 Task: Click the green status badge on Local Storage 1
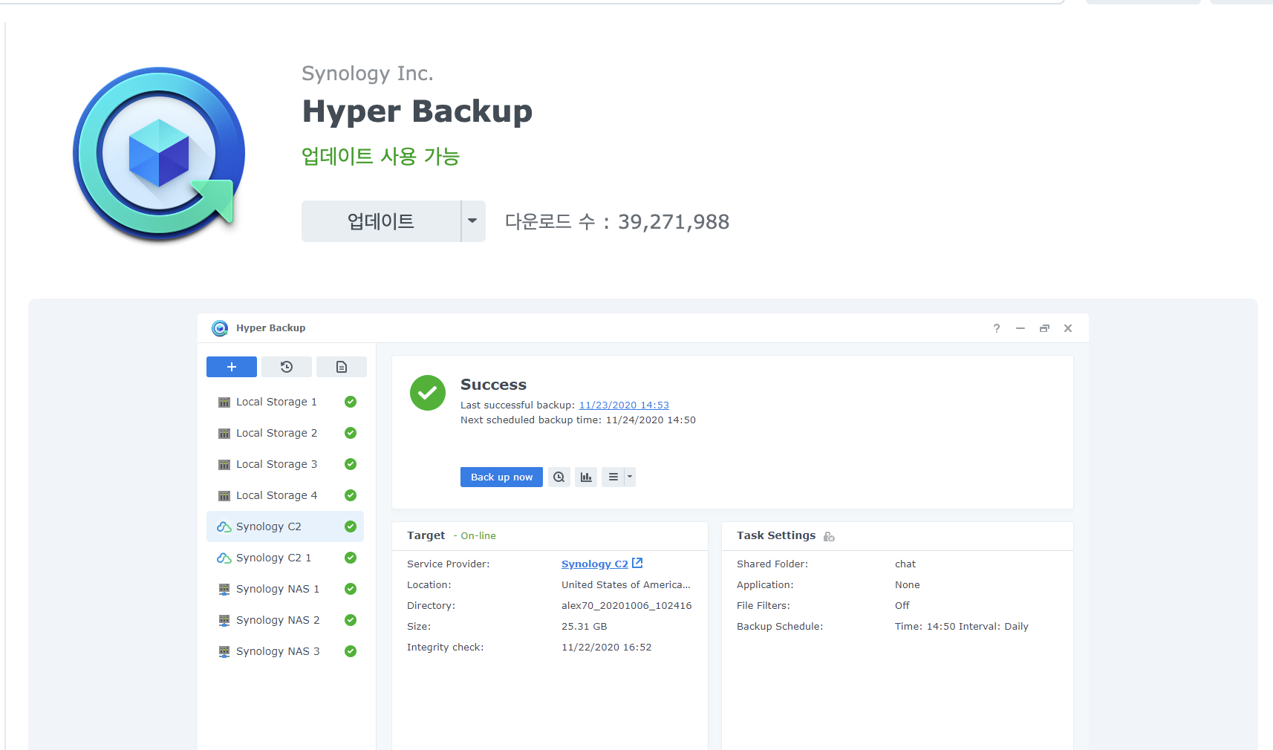tap(350, 402)
